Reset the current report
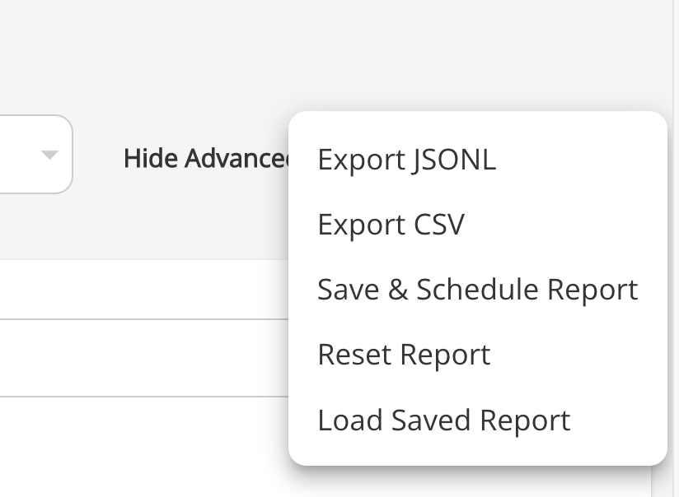This screenshot has height=497, width=679. [x=404, y=355]
